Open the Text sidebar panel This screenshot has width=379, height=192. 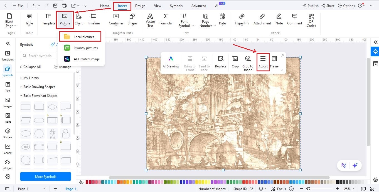click(8, 87)
